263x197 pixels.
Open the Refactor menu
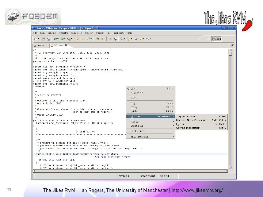click(x=64, y=33)
